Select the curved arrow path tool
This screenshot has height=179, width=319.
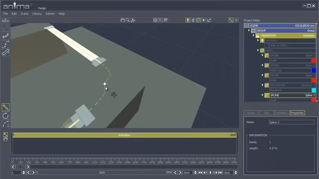(x=5, y=44)
